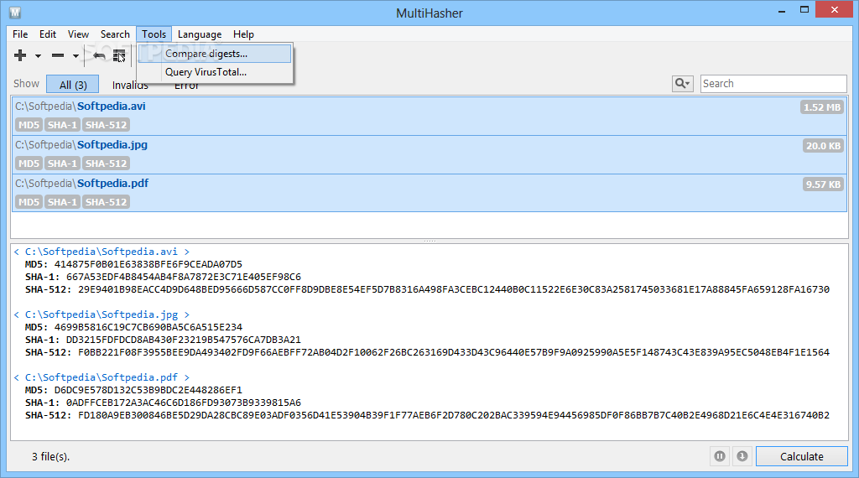
Task: Click the SHA-512 badge for Softpedia.avi
Action: click(106, 125)
